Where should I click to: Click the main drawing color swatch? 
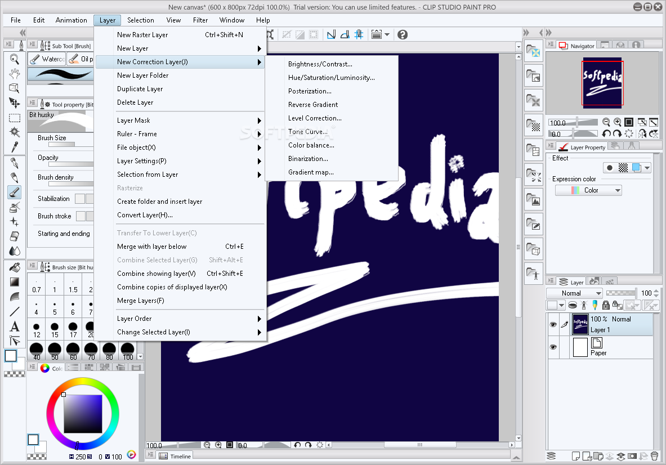click(x=11, y=356)
